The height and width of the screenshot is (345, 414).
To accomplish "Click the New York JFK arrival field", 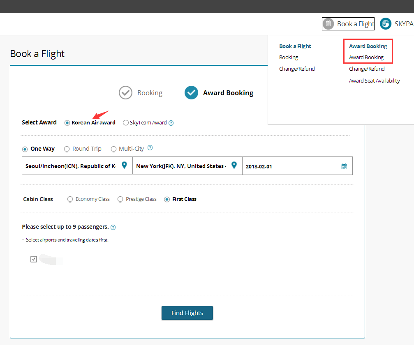I will click(187, 166).
